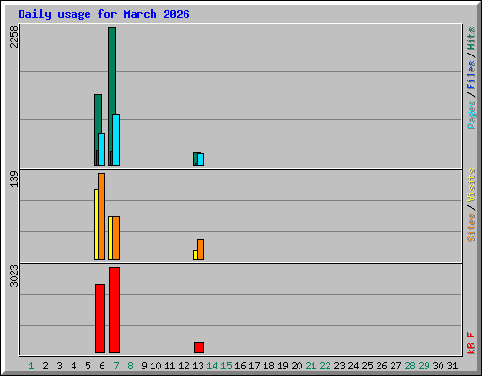Click day label "26" on the axis
482x376 pixels.
click(x=381, y=366)
